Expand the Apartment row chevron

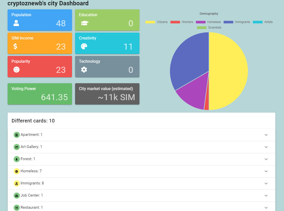(266, 135)
